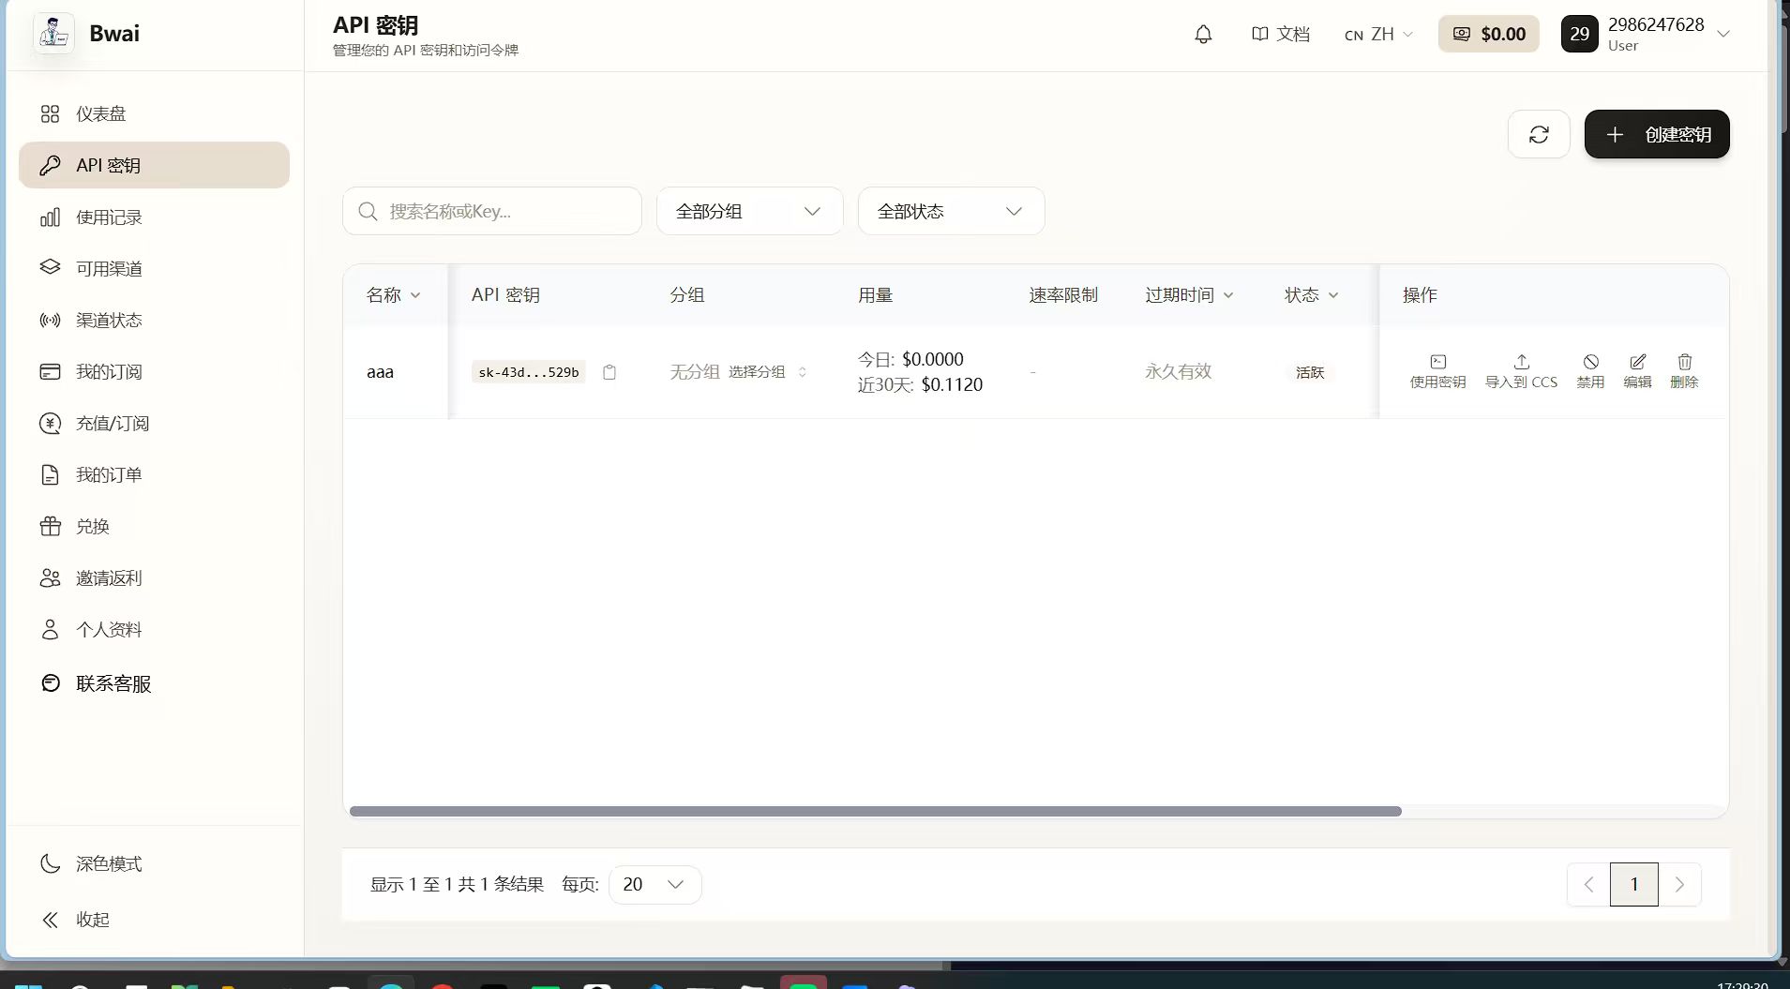
Task: Click the table horizontal scrollbar
Action: tap(875, 811)
